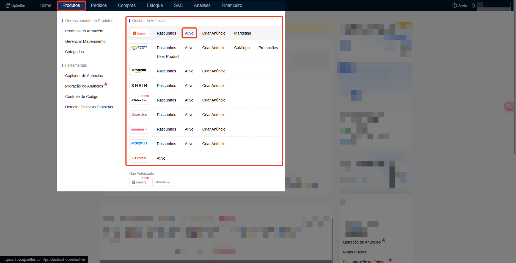The image size is (516, 263).
Task: Open Gerenciar Mapeamento
Action: pyautogui.click(x=85, y=41)
